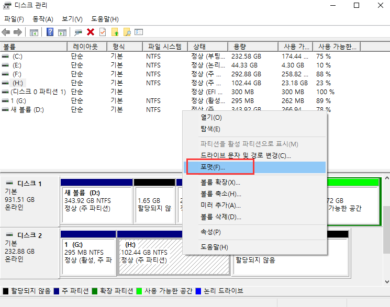Viewport: 390px width, 307px height.
Task: Click the dark green 확장 파티션 legend swatch
Action: coord(95,291)
